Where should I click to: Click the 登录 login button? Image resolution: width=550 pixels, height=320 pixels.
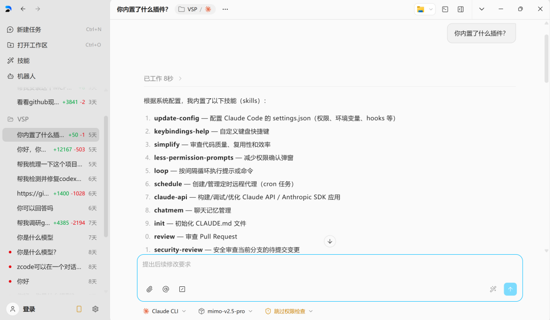(29, 309)
